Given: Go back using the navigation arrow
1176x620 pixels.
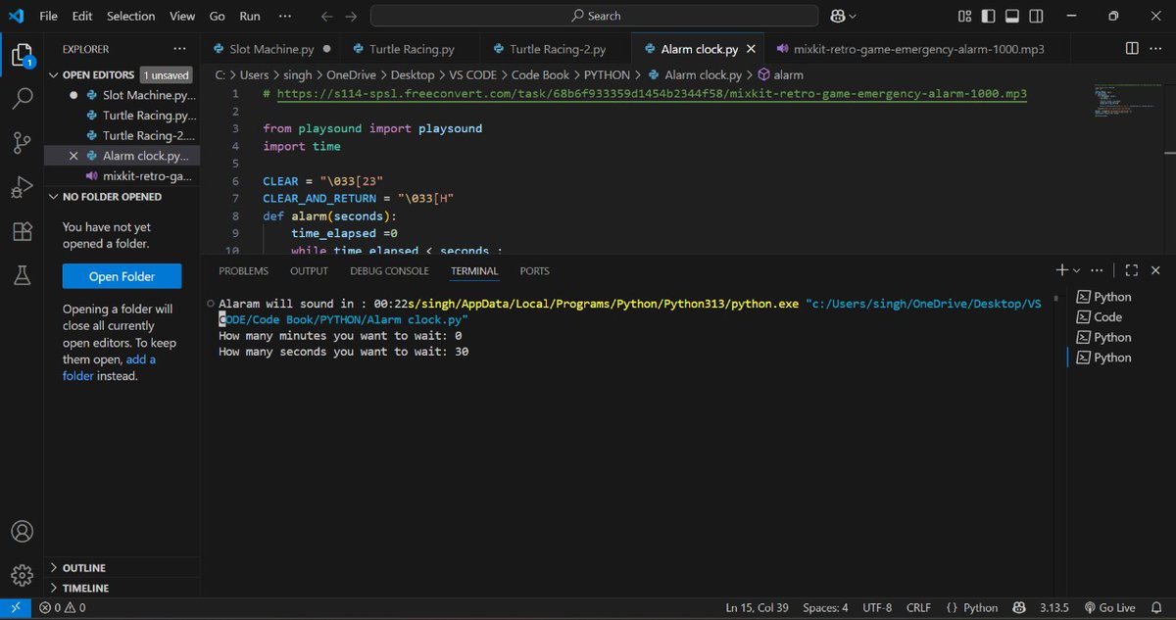Looking at the screenshot, I should coord(326,16).
